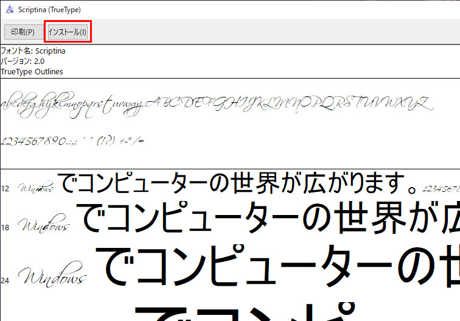The width and height of the screenshot is (460, 321).
Task: Click the size label '24'
Action: point(5,280)
